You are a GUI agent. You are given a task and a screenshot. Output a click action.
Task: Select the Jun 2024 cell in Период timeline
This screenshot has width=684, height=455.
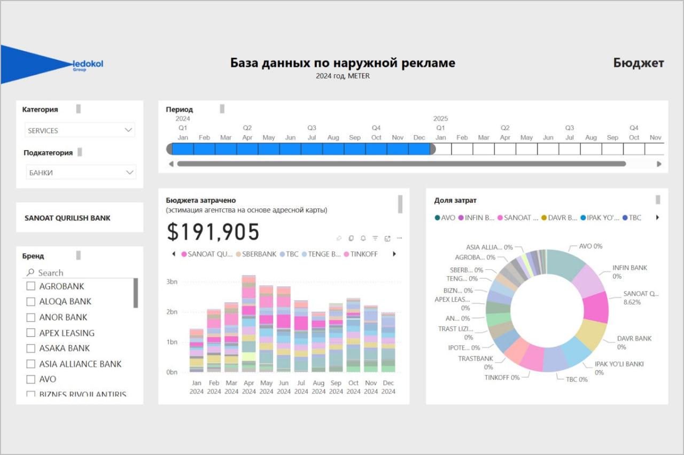point(290,149)
